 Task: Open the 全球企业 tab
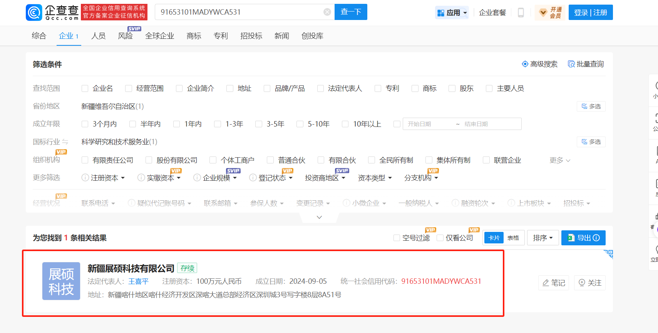160,36
